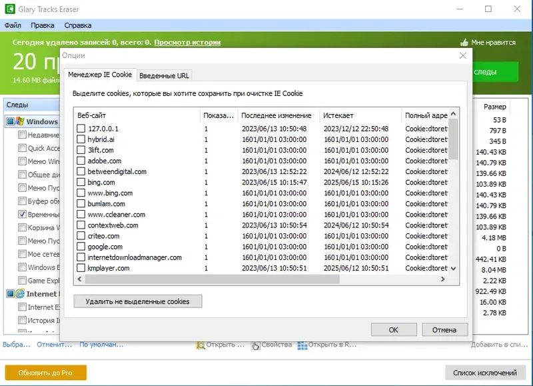This screenshot has height=386, width=533.
Task: Open the Файл menu
Action: 13,25
